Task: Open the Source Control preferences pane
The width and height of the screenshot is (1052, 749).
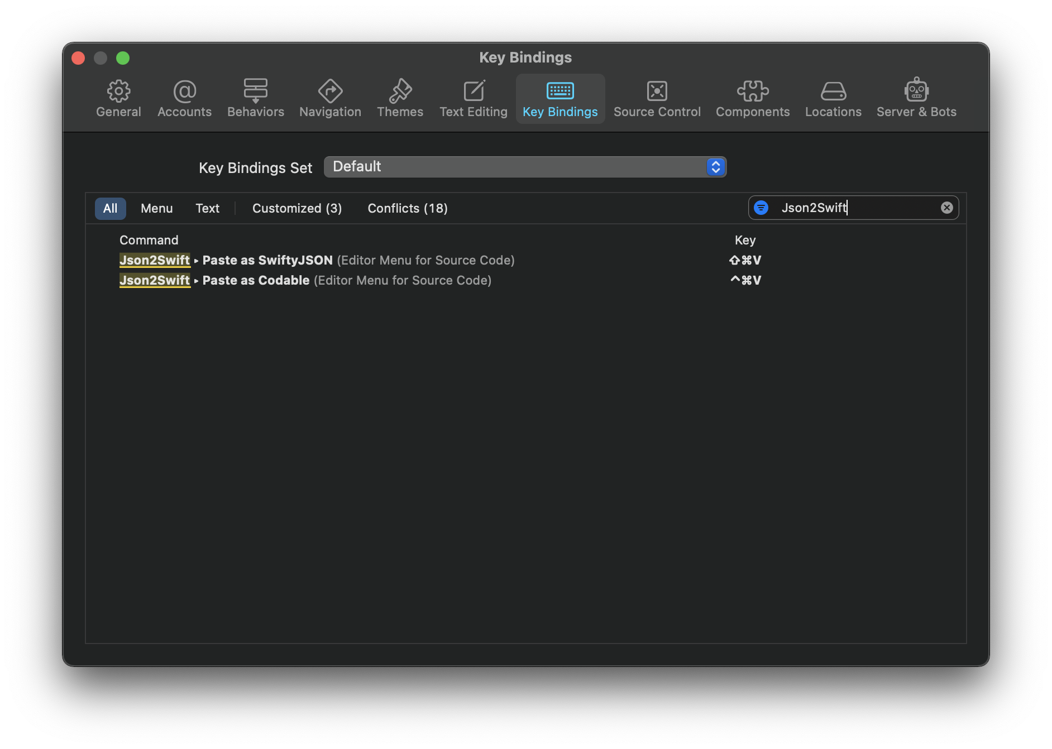Action: [x=657, y=99]
